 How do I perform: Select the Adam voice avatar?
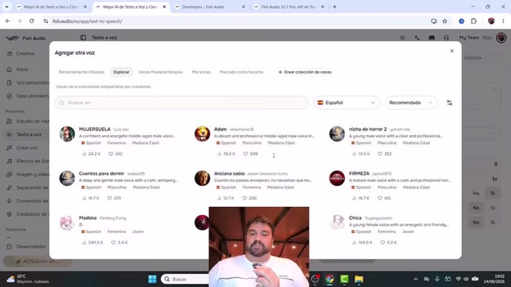pos(202,134)
